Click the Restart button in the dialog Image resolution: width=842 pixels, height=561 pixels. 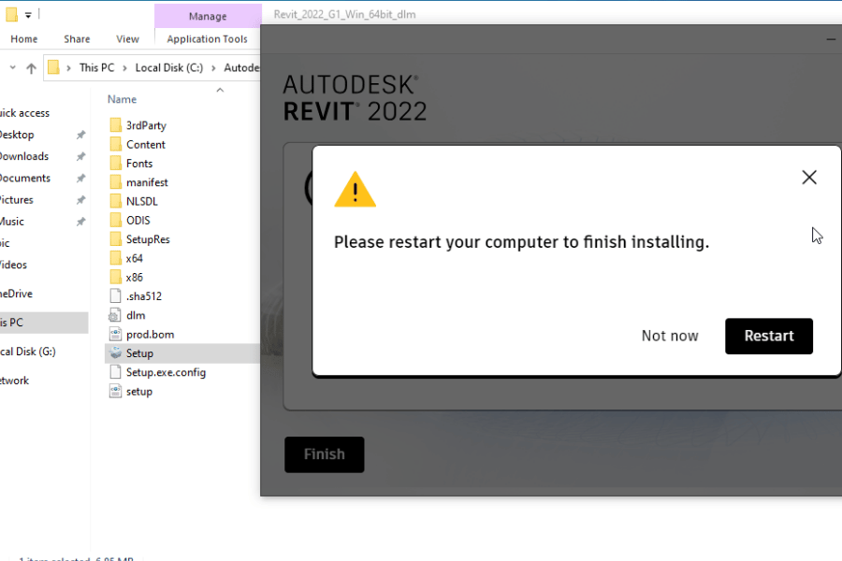pos(768,336)
